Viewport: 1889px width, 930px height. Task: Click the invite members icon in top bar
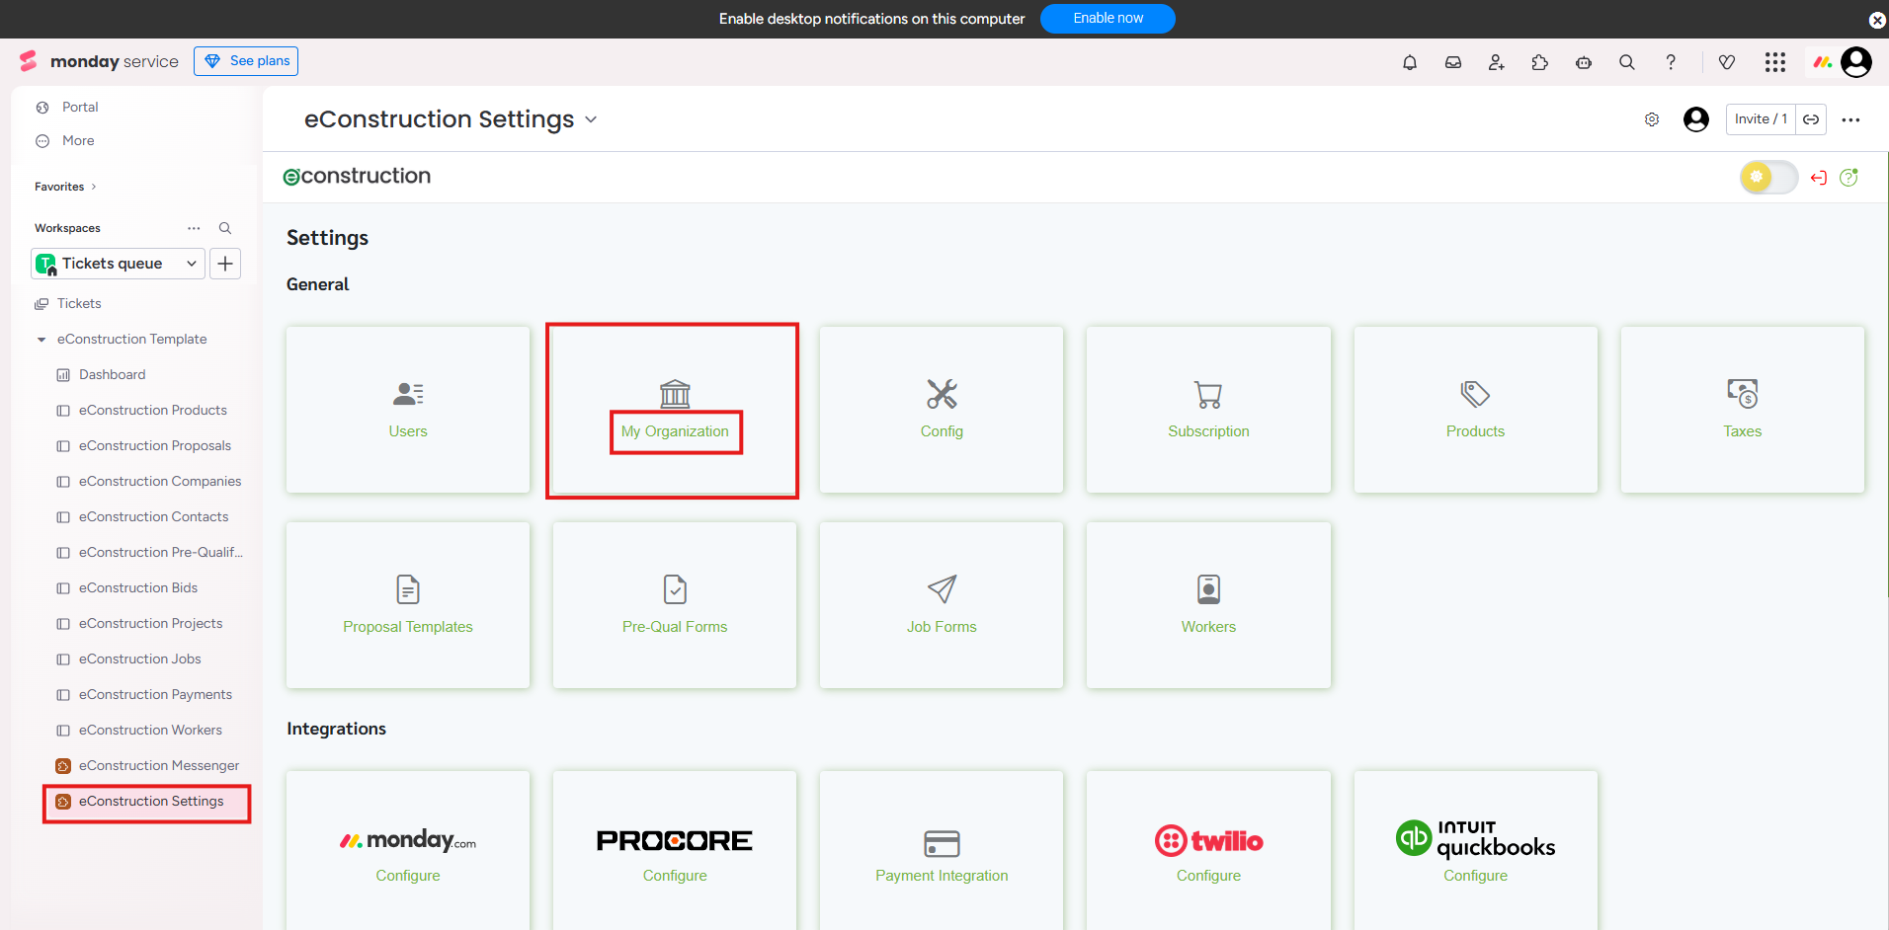[1497, 62]
